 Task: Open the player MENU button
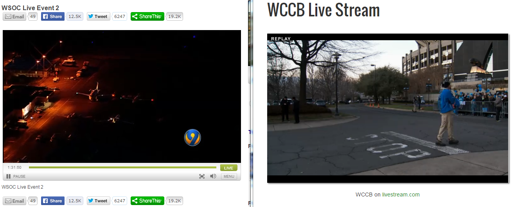[229, 177]
